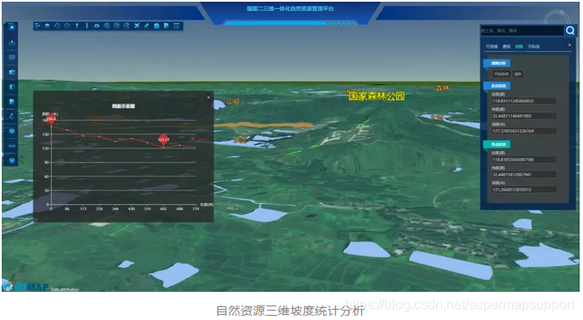The image size is (583, 320).
Task: Click the end longitude field 118.83053656087186
Action: [524, 160]
